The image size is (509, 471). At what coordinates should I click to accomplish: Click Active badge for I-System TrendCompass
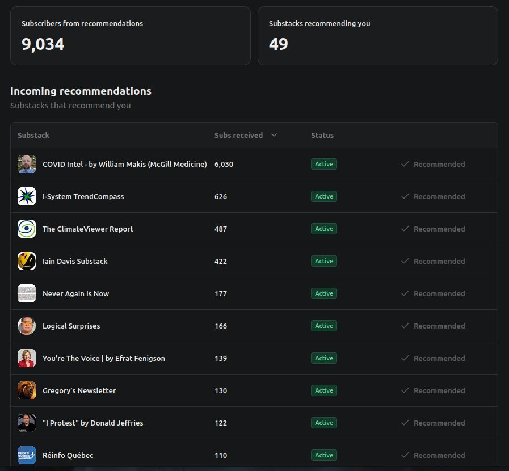324,196
